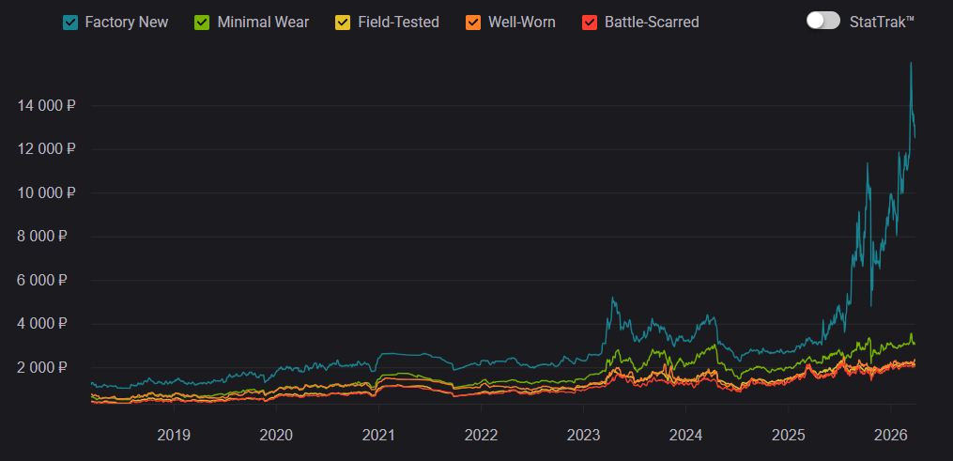Viewport: 953px width, 461px height.
Task: Click the highest Factory New price peak
Action: click(910, 63)
